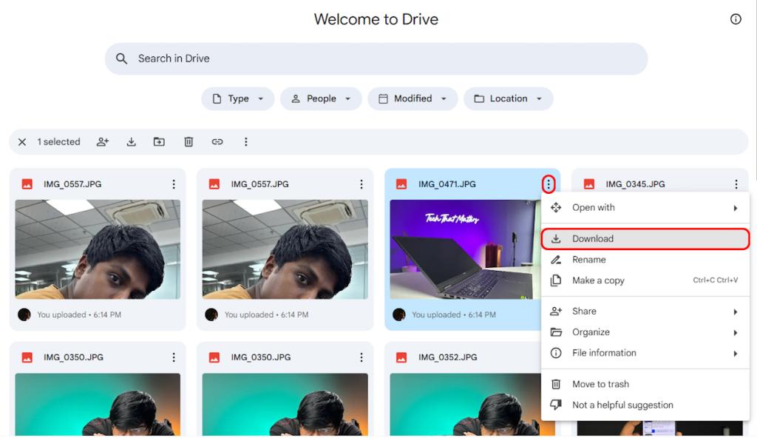Focus the Search in Drive field
The image size is (757, 441).
pyautogui.click(x=376, y=59)
